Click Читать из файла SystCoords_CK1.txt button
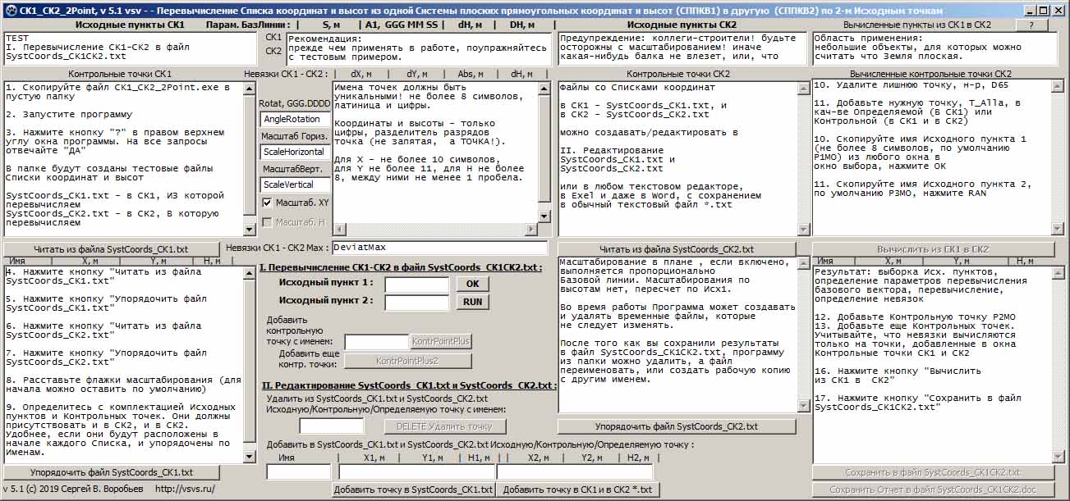Viewport: 1070px width, 501px height. tap(111, 249)
